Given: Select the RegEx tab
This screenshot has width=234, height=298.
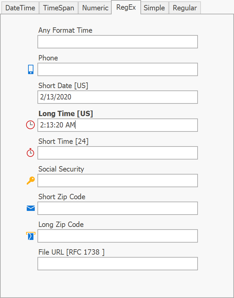Looking at the screenshot, I should tap(126, 7).
